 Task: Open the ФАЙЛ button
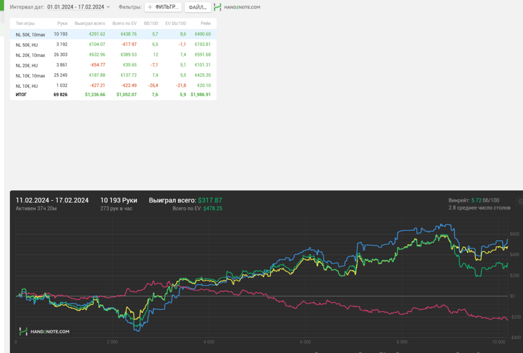click(198, 7)
